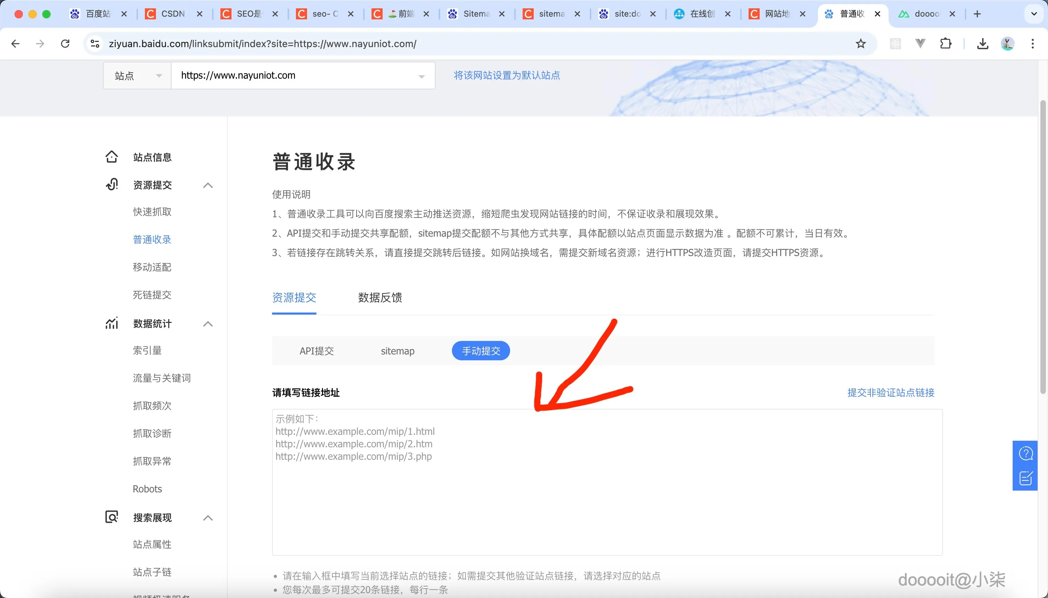Click the 资源提交 chain-link icon
The height and width of the screenshot is (598, 1048).
111,184
